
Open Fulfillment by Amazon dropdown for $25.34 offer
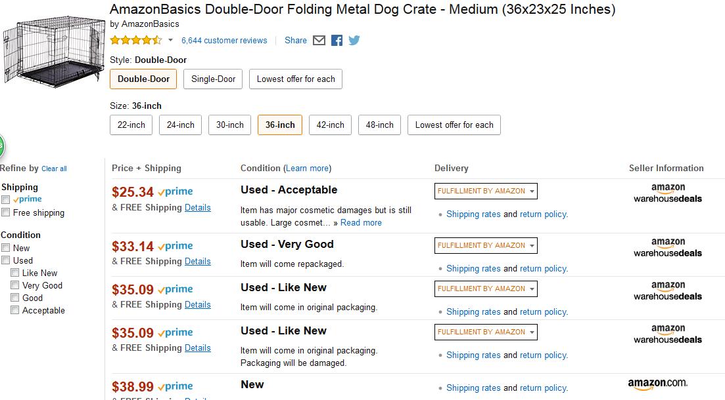click(x=486, y=191)
